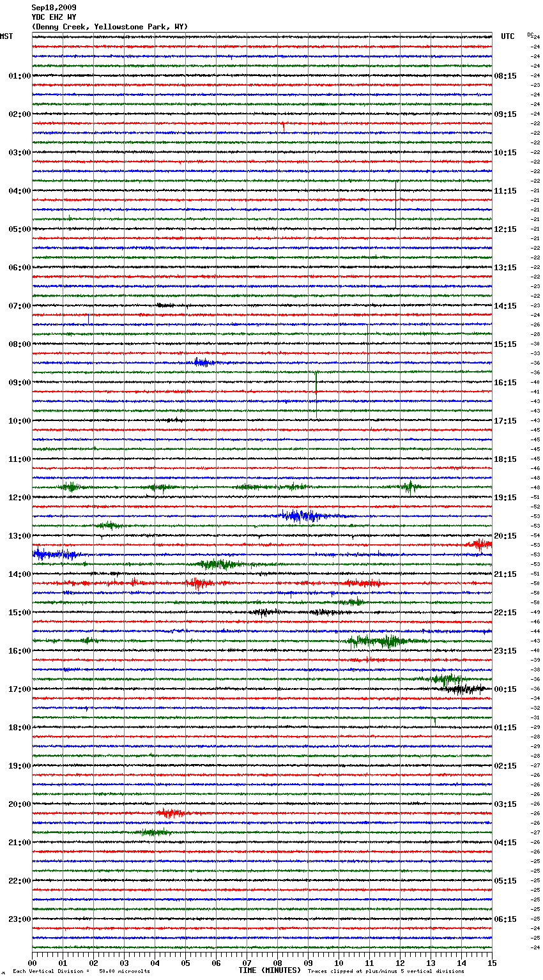Select the 19:15 UTC time label
Image resolution: width=543 pixels, height=980 pixels.
pos(505,498)
